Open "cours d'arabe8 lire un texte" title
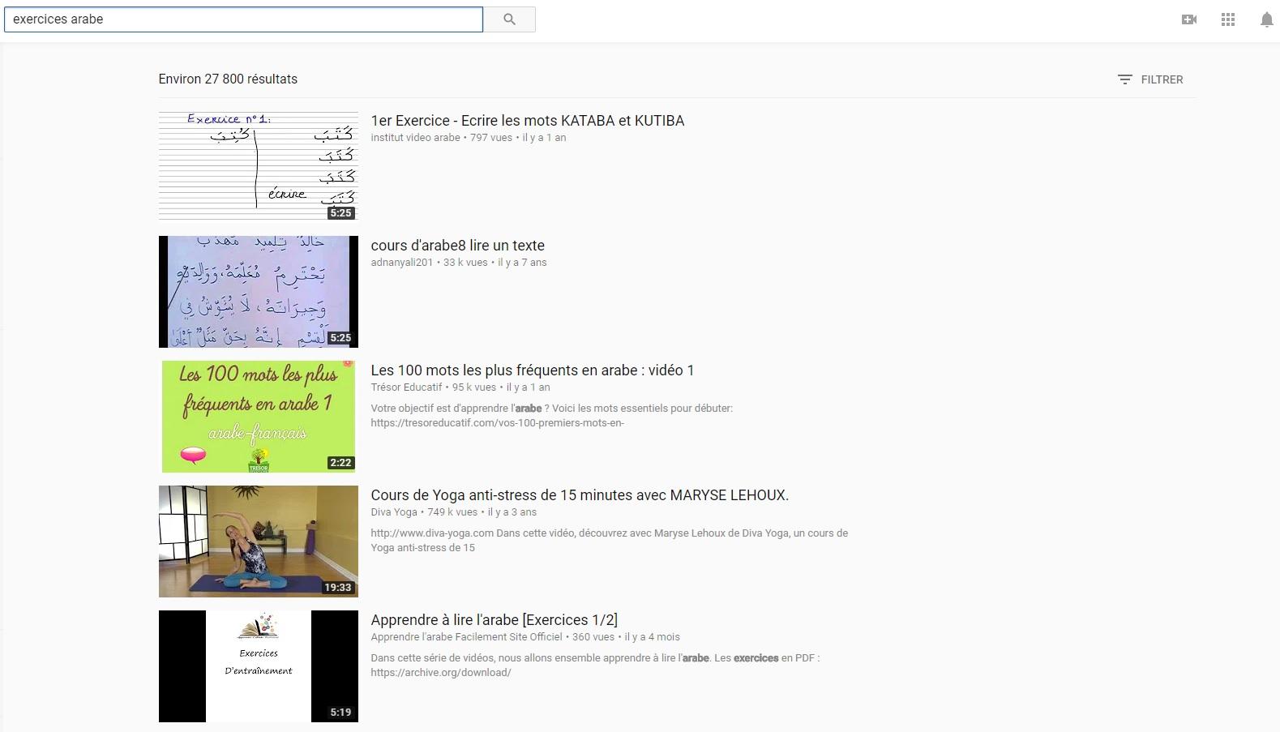1280x732 pixels. click(x=457, y=246)
